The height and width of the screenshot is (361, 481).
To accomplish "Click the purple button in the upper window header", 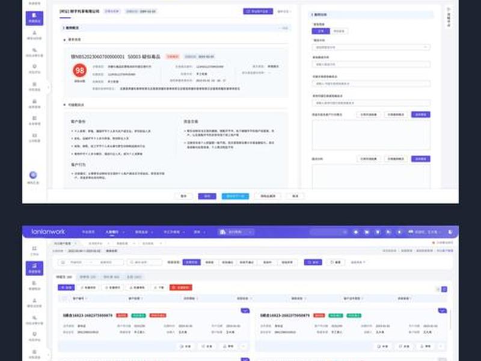I will (x=258, y=11).
